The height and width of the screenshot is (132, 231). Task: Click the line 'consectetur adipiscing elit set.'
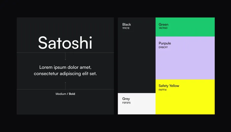pyautogui.click(x=65, y=74)
